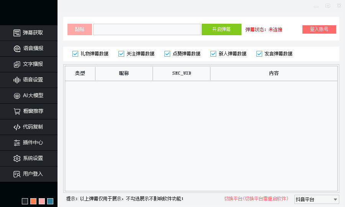Toggle the 关注弹幕数据 checkbox

(x=122, y=54)
